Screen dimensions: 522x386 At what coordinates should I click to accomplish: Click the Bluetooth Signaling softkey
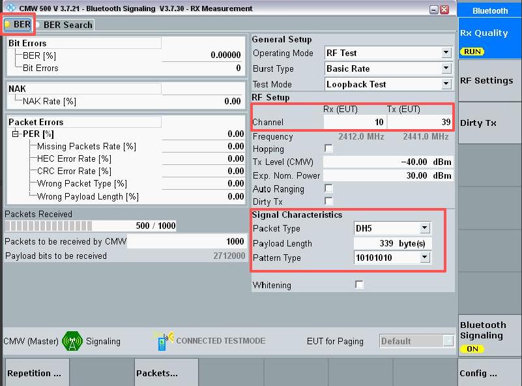[489, 336]
